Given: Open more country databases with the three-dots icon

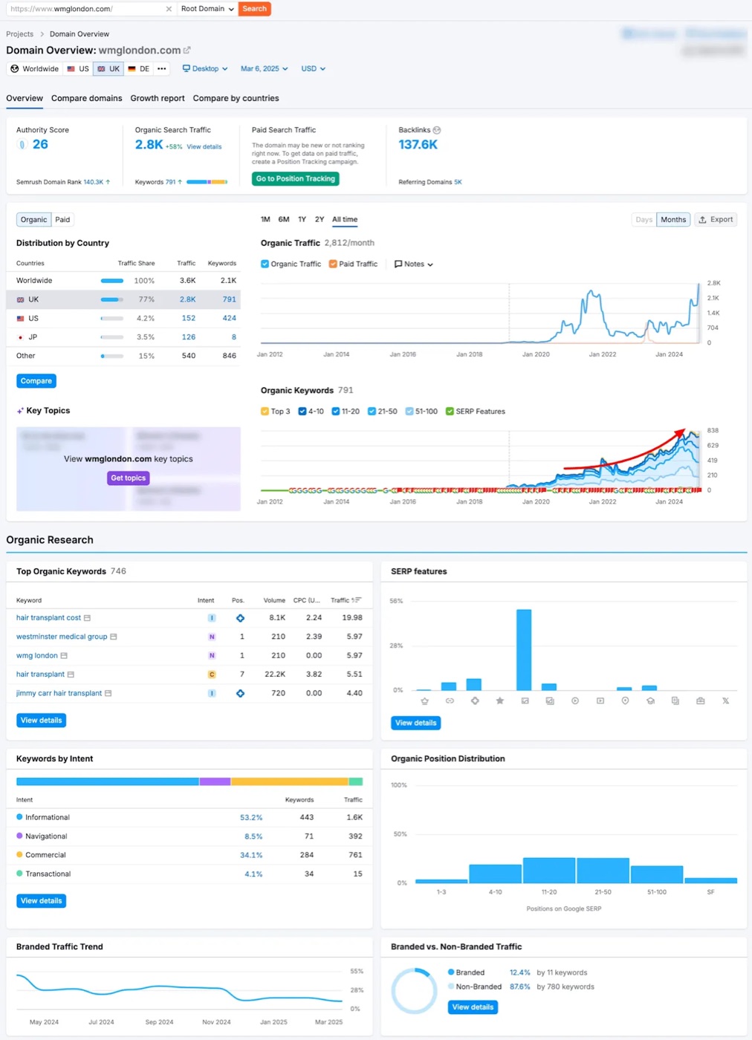Looking at the screenshot, I should click(x=161, y=68).
